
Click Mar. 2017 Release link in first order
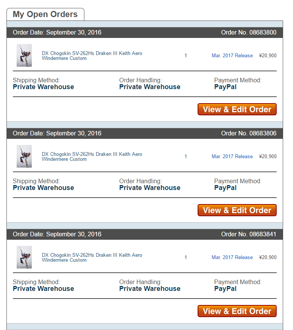click(232, 55)
